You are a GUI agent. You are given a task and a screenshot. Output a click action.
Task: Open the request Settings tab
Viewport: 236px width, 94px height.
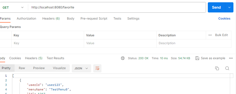[x=133, y=19]
